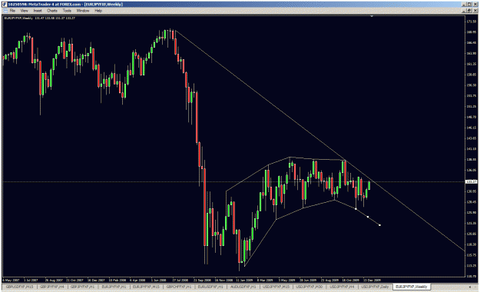Switch to USDJPYFXF,Daily chart tab

click(x=375, y=287)
